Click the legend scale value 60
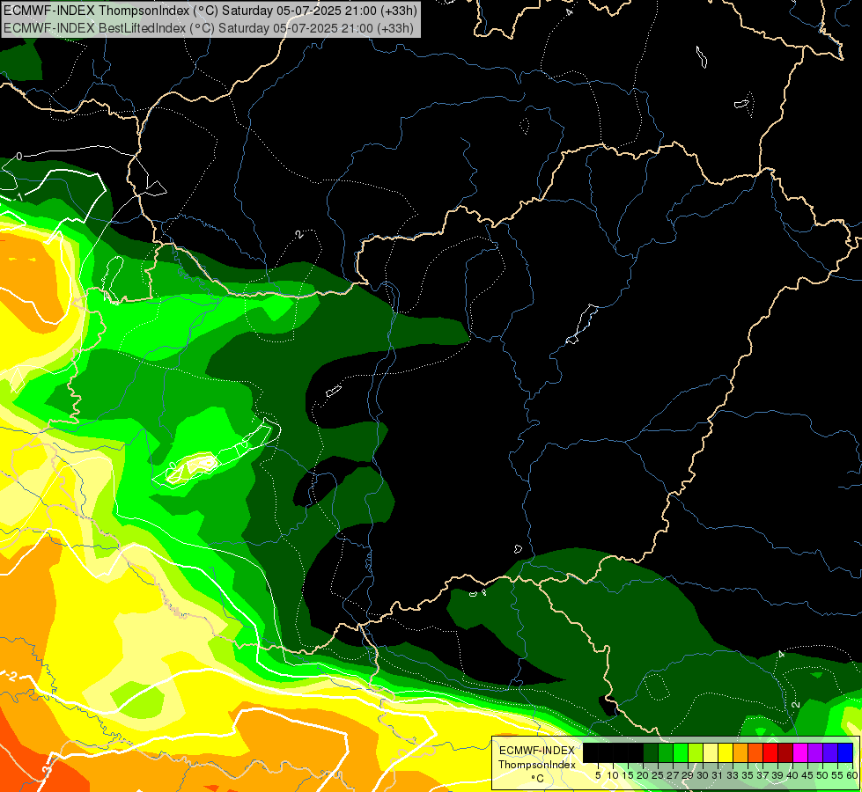 point(852,775)
